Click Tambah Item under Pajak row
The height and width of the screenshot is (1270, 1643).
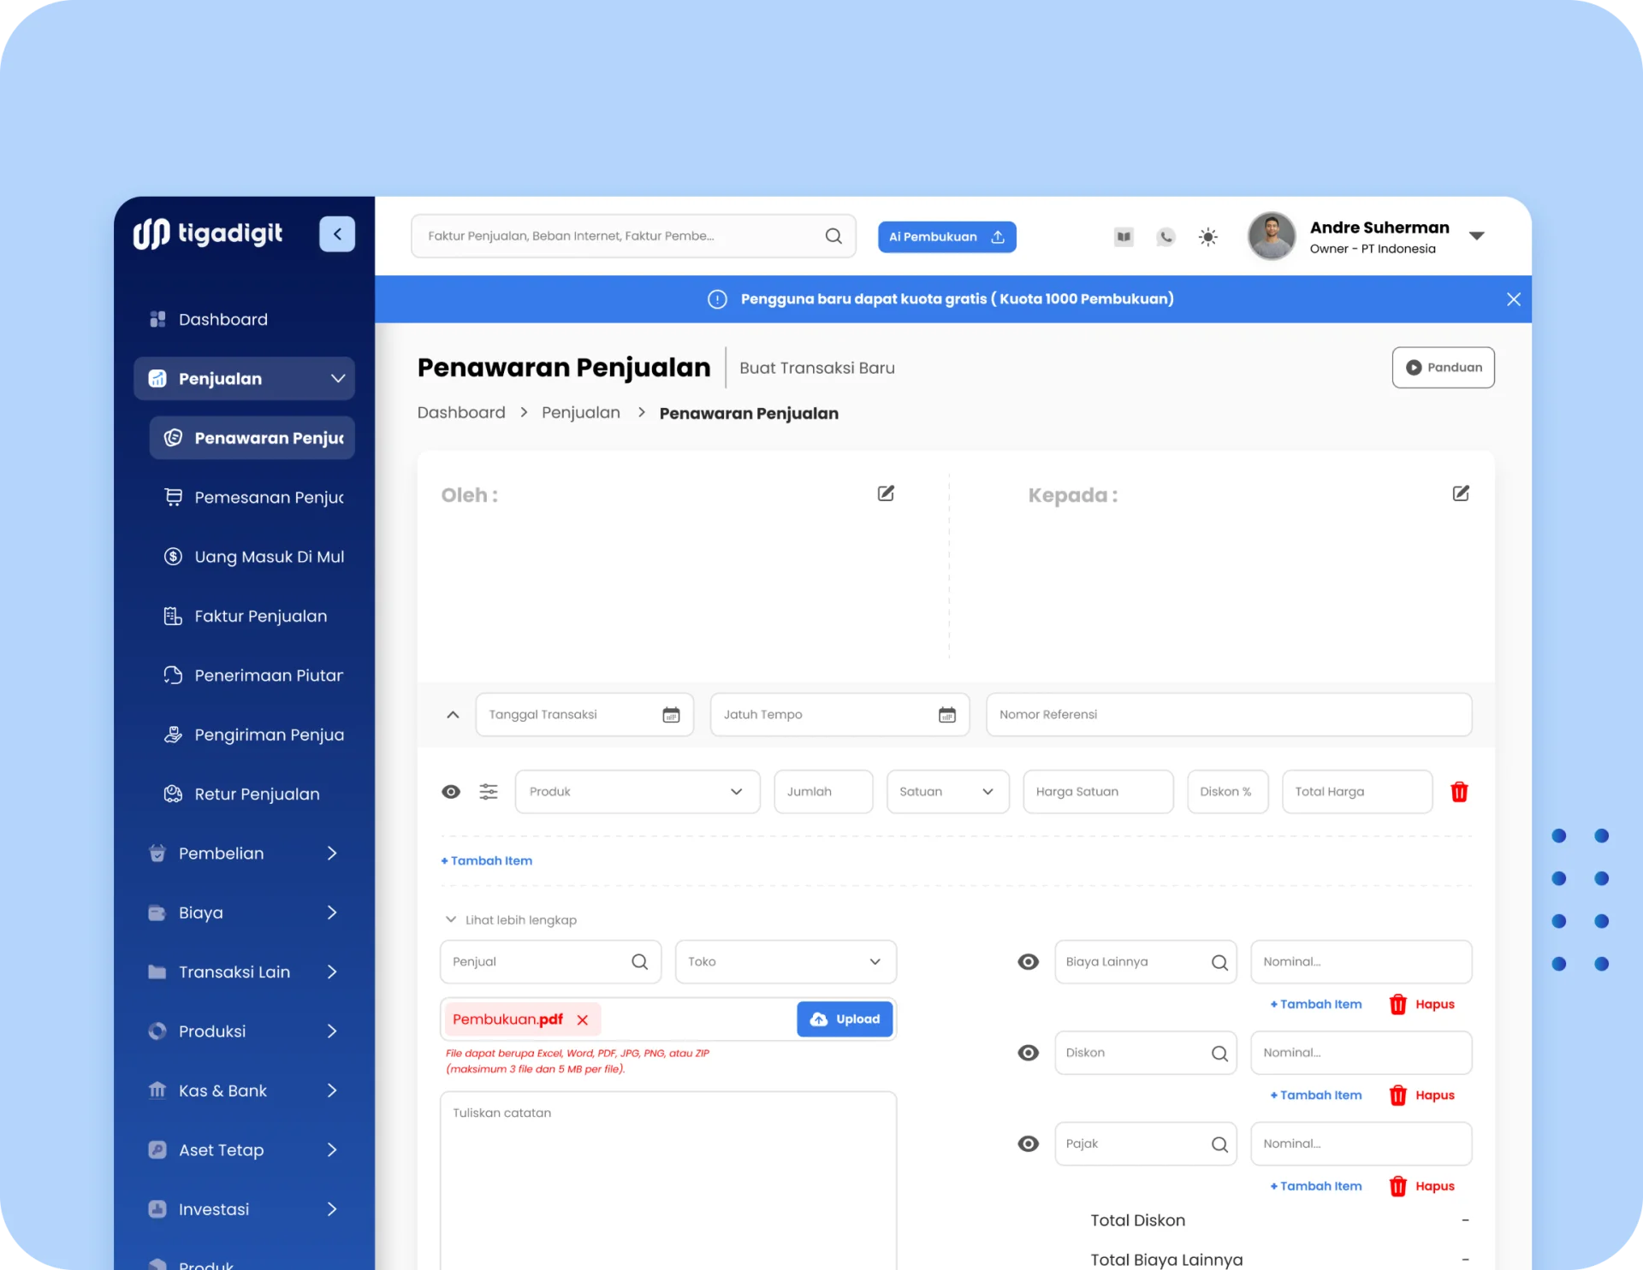point(1316,1186)
